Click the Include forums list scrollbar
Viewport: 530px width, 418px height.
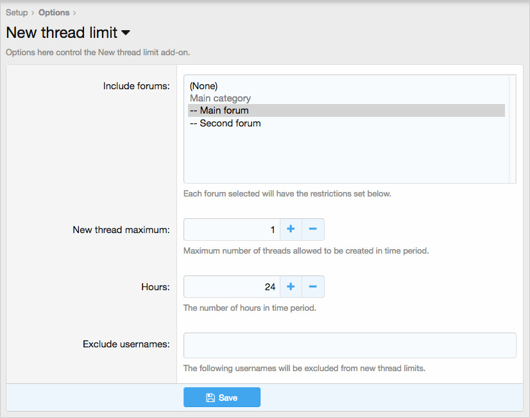pos(512,129)
